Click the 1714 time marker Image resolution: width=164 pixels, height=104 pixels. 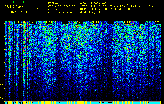point(64,22)
